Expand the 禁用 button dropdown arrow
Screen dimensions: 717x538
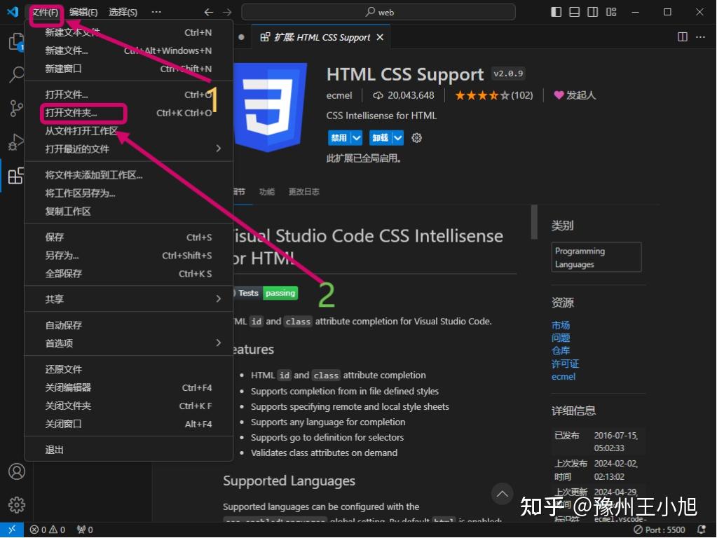point(356,137)
